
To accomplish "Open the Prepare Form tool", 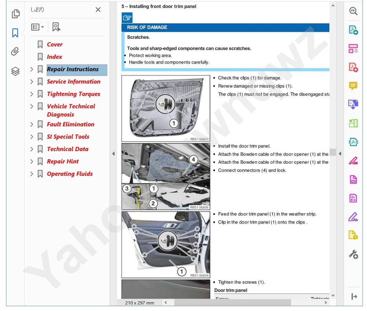I will coord(353,198).
